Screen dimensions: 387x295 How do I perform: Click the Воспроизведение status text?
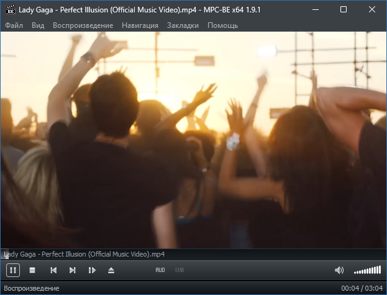32,288
